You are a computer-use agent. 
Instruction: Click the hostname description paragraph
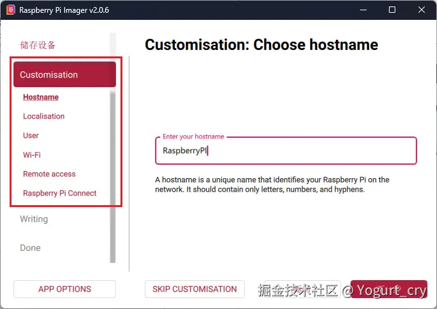pyautogui.click(x=272, y=185)
